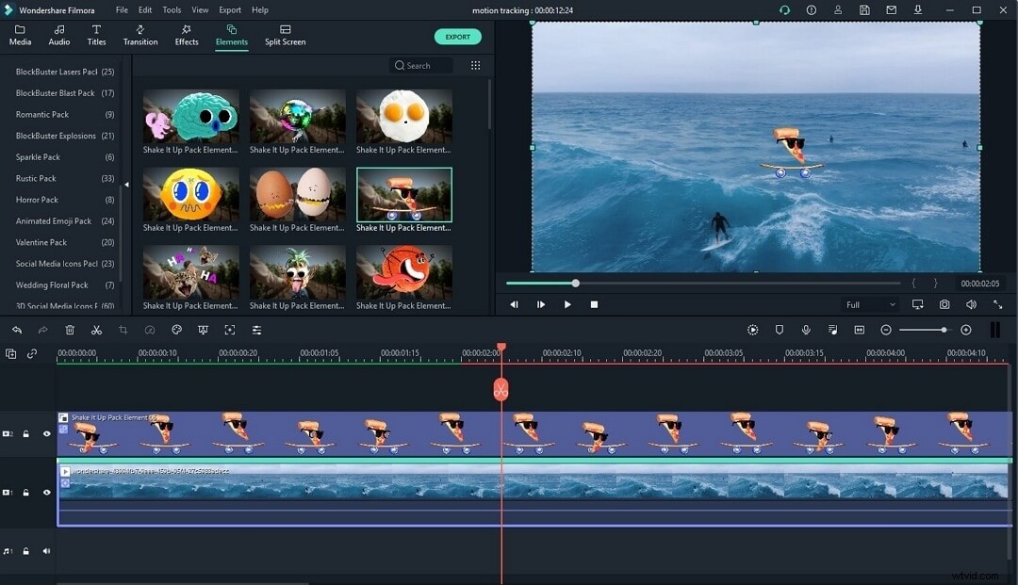1018x585 pixels.
Task: Take a snapshot with the camera icon
Action: click(944, 304)
